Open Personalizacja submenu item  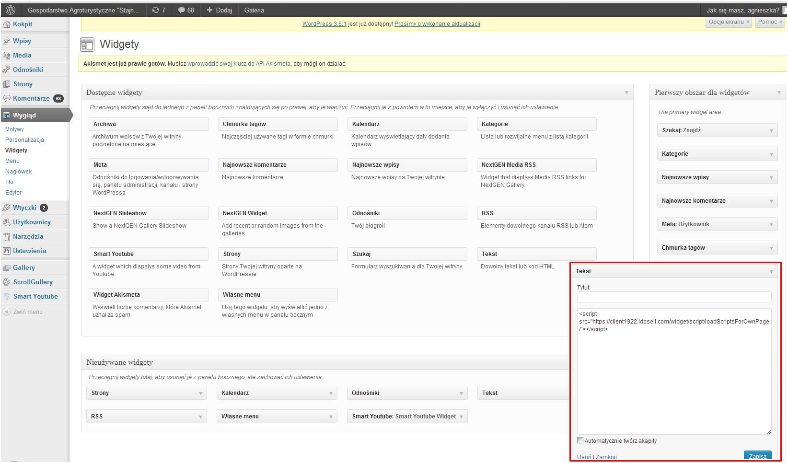pyautogui.click(x=24, y=140)
